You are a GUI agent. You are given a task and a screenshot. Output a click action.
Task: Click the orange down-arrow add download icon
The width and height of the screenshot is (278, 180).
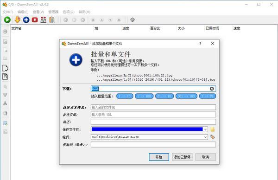coord(17,19)
